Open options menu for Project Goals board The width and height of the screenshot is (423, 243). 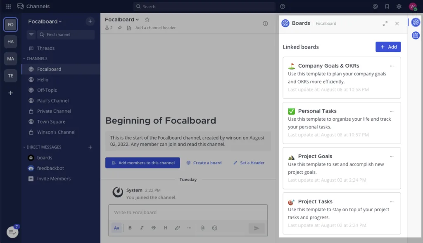[392, 157]
